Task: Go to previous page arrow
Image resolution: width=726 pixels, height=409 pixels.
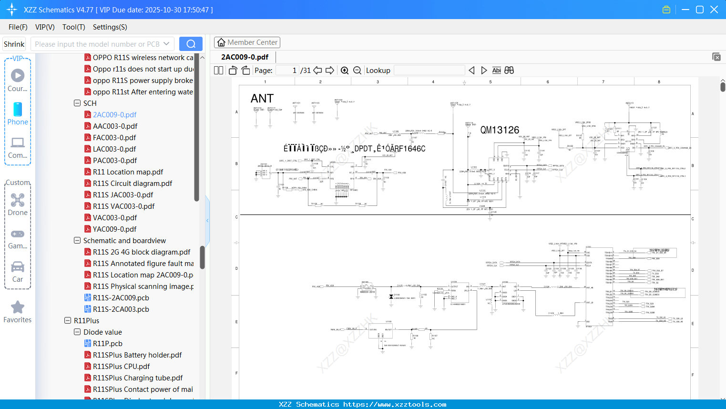Action: tap(317, 71)
